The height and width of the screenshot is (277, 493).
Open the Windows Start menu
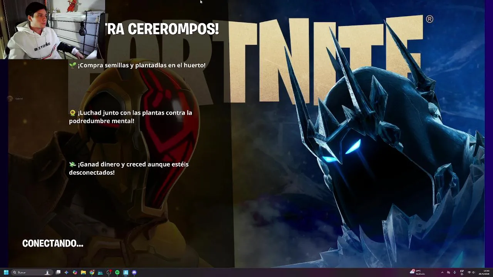click(6, 272)
